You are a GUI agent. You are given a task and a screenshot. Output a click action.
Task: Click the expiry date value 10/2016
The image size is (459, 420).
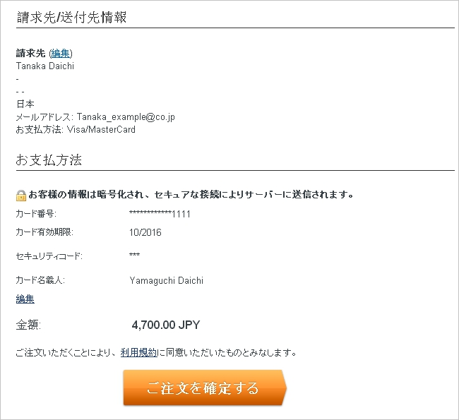tap(145, 232)
